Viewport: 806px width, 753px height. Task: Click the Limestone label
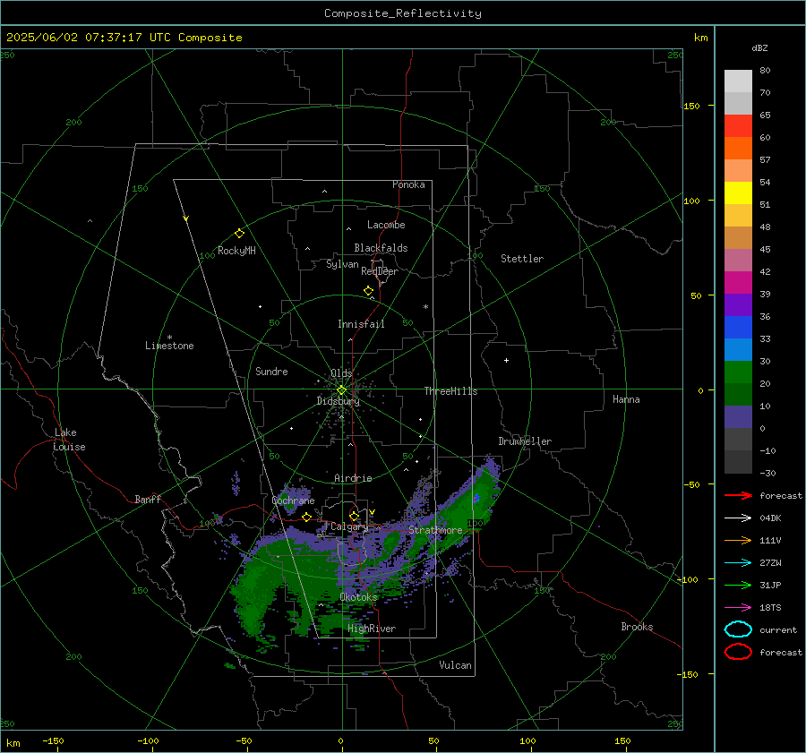click(x=169, y=346)
